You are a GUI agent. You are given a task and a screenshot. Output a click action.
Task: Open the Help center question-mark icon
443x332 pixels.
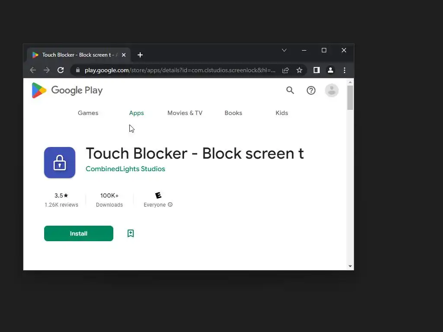coord(311,90)
